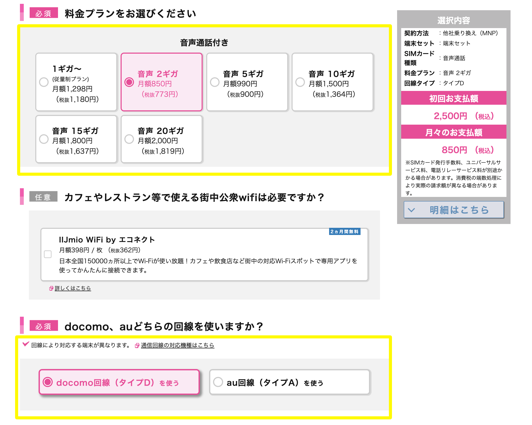
Task: Choose the 音声 10ギガ plan radio button
Action: 300,82
